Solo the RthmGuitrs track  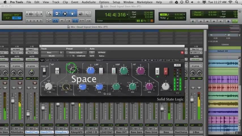coord(14,88)
